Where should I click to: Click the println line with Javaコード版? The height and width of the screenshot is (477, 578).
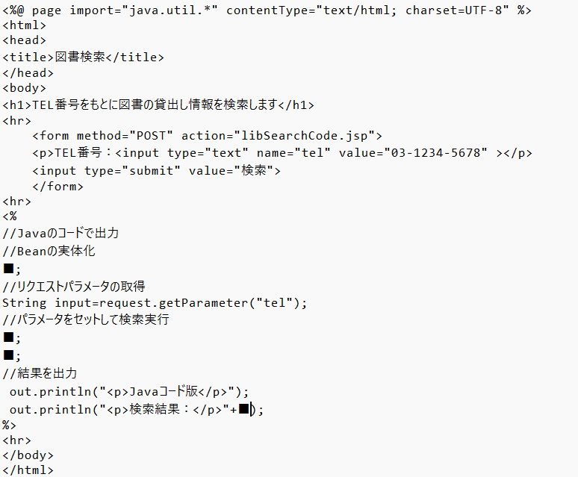129,391
